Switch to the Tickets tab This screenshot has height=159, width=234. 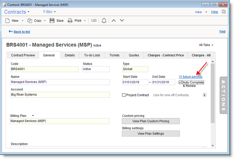114,55
